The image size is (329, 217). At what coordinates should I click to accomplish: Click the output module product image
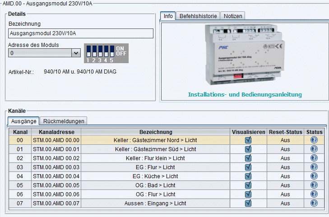245,55
